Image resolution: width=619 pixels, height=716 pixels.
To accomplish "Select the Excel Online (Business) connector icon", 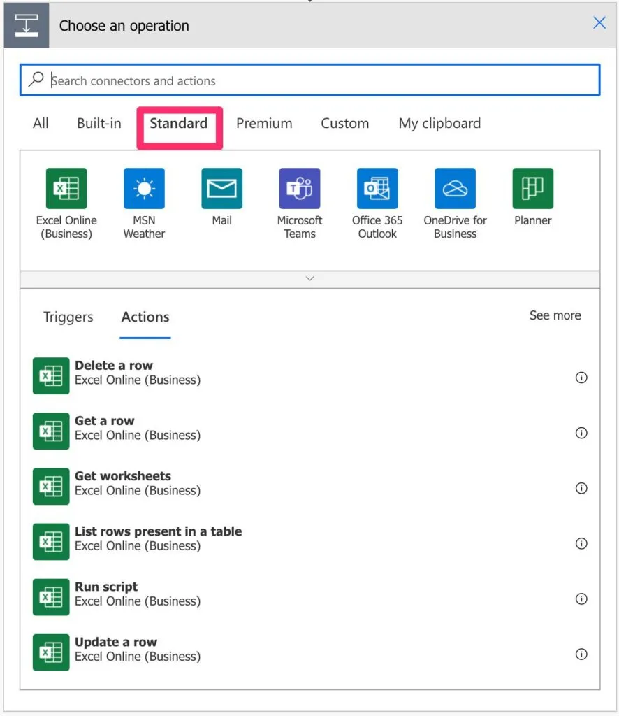I will pos(66,189).
